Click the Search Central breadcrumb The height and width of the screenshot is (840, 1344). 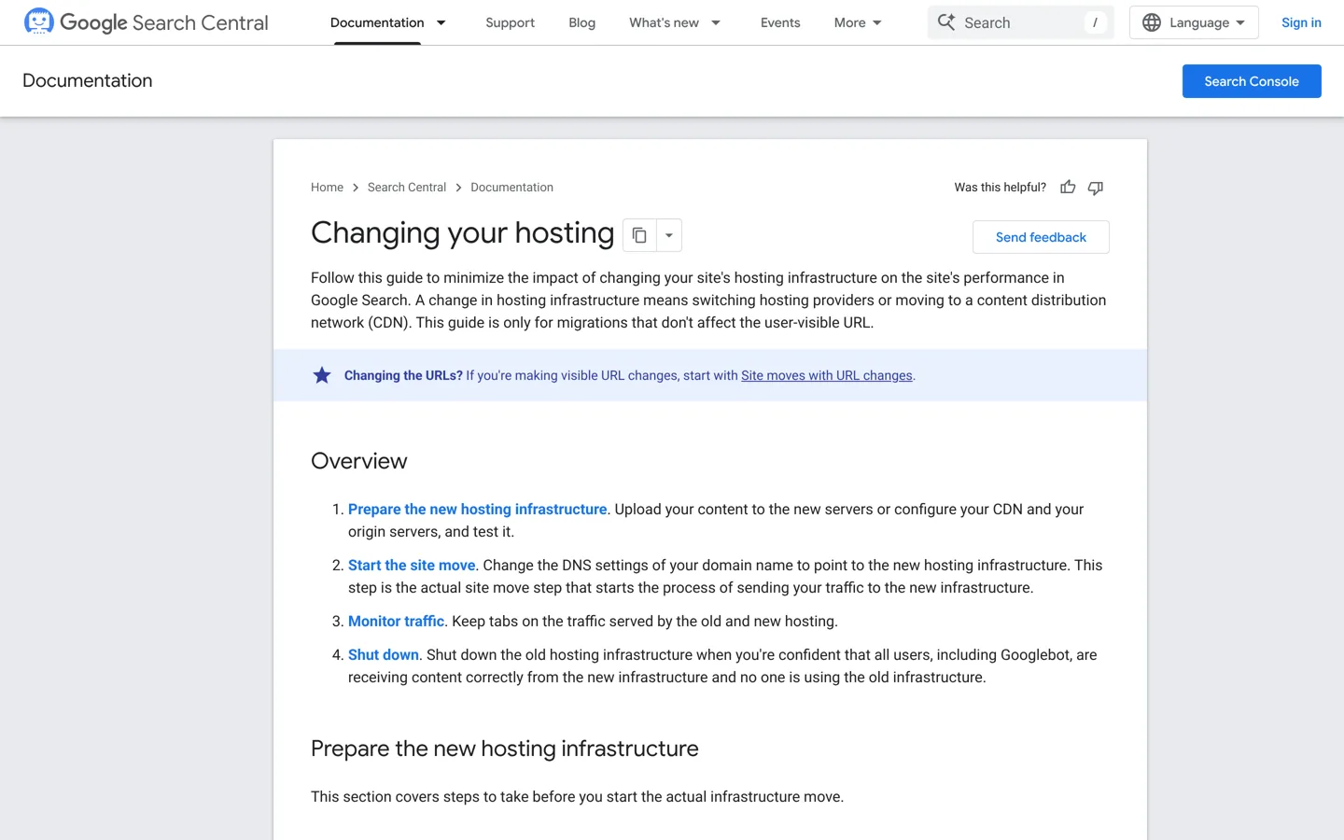click(407, 188)
